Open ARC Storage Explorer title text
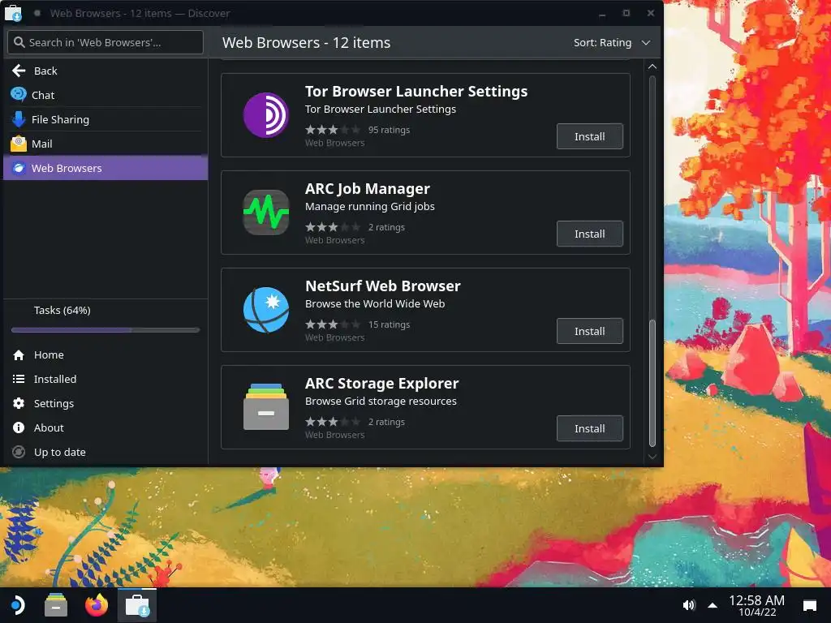Viewport: 831px width, 623px height. tap(381, 383)
